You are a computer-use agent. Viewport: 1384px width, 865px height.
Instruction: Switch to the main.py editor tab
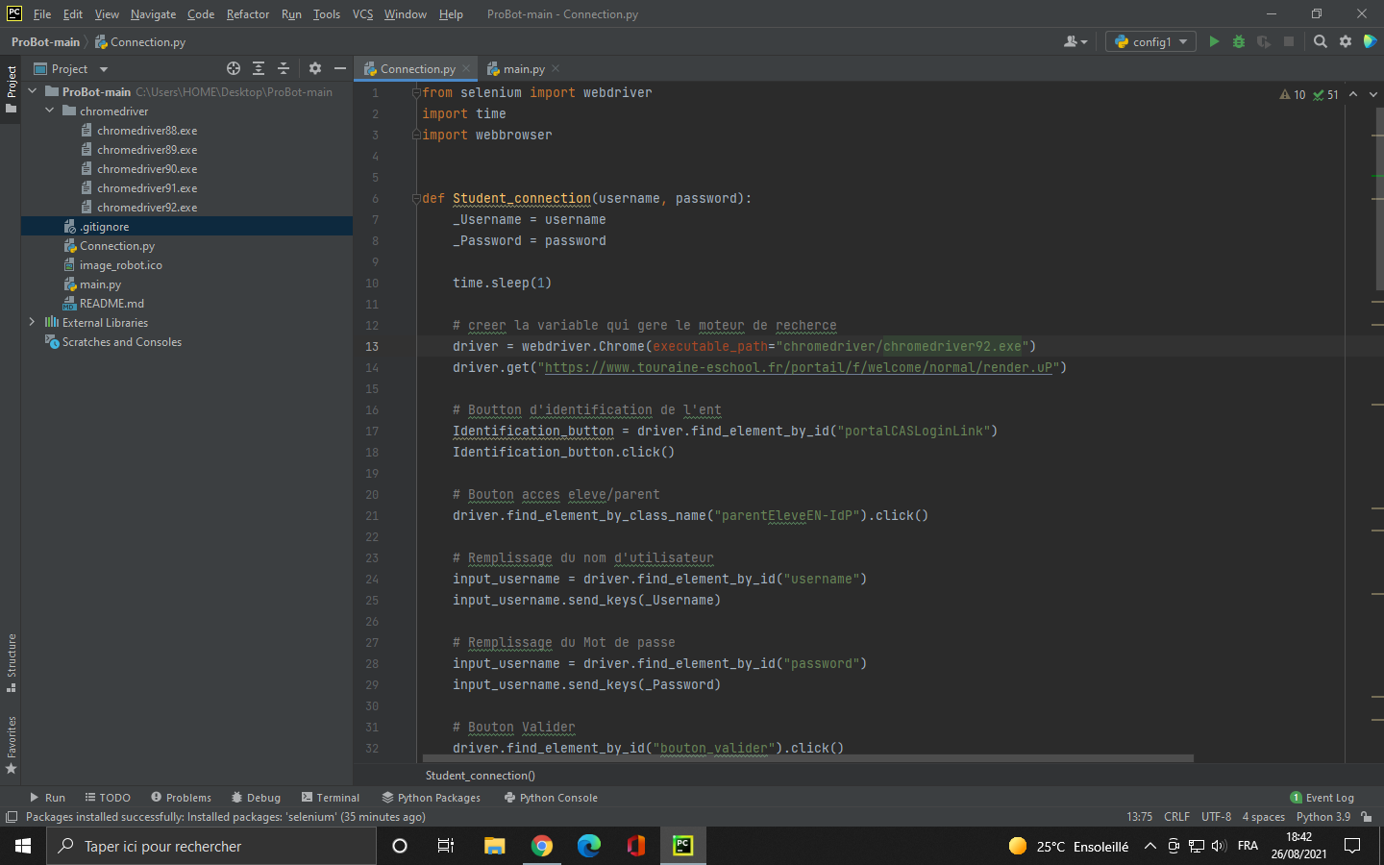[x=524, y=68]
